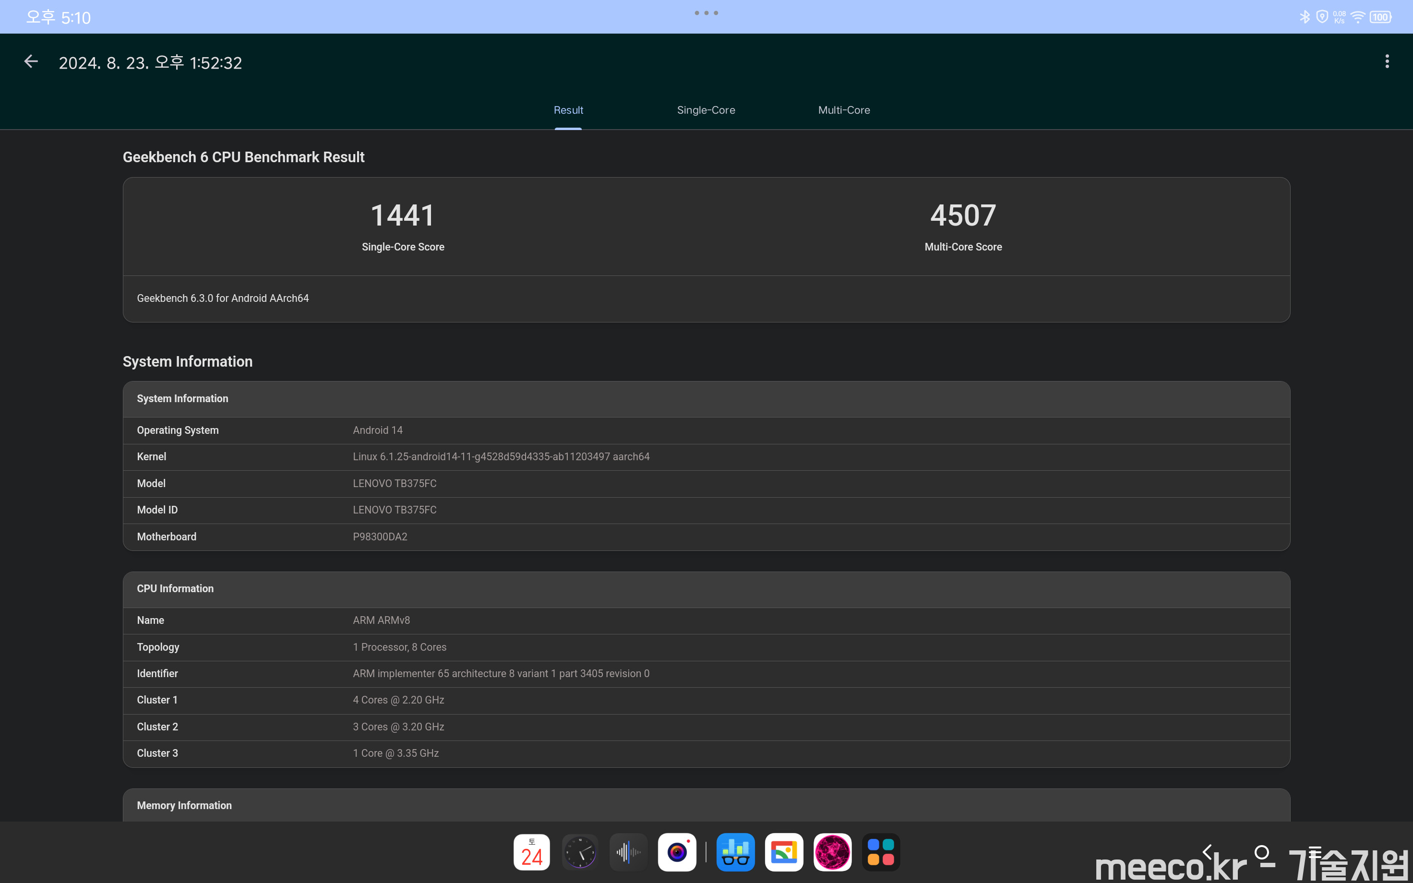Image resolution: width=1413 pixels, height=883 pixels.
Task: Tap the Wi-Fi status icon
Action: point(1358,17)
